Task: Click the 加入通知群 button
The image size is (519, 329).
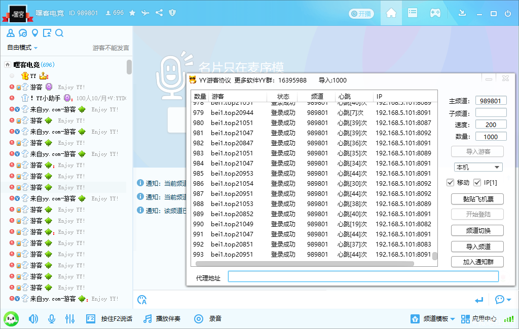Action: (477, 262)
